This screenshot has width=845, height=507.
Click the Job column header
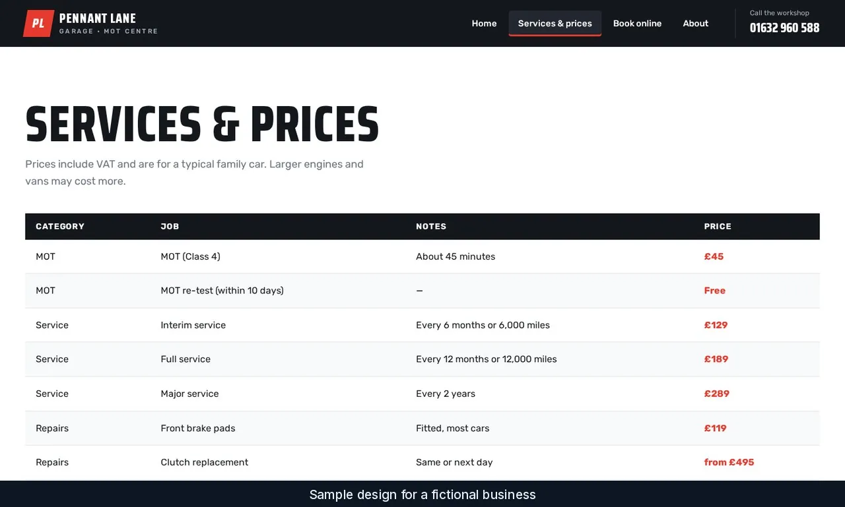tap(170, 226)
